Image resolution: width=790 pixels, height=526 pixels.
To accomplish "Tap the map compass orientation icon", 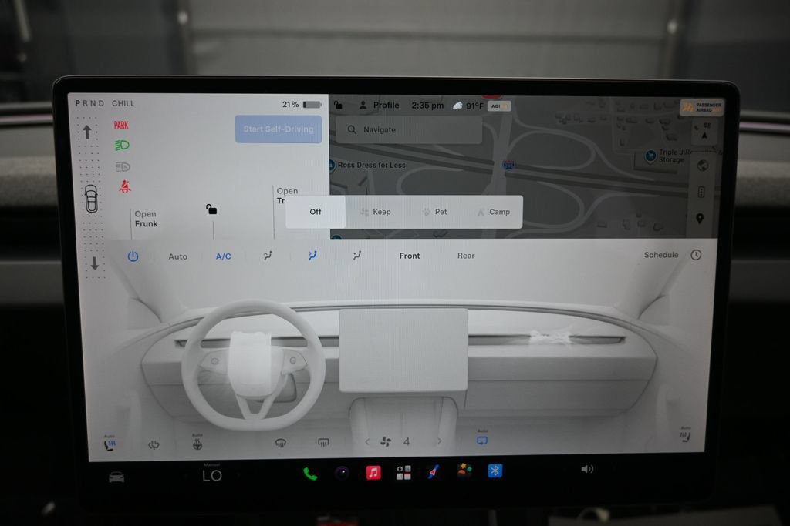I will click(x=705, y=132).
